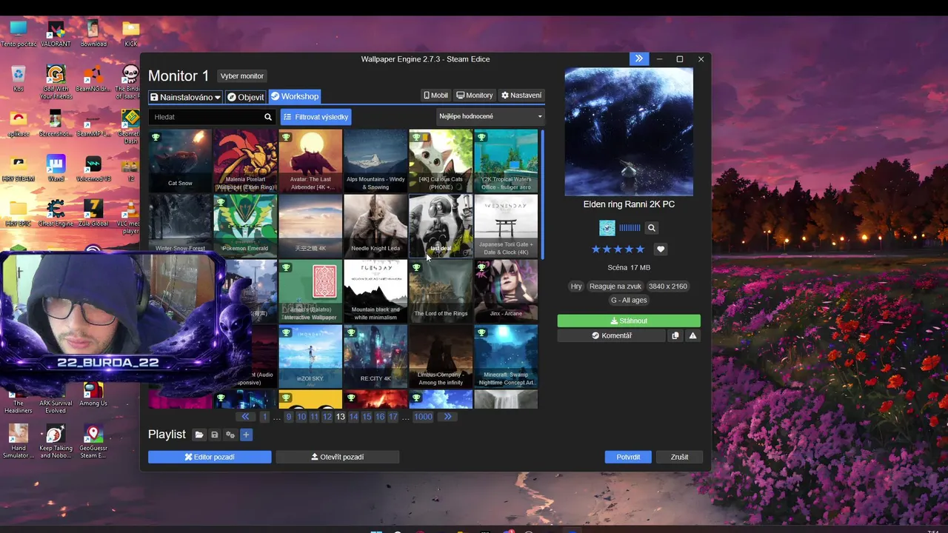Open the Nejlépe hodnocené sort dropdown

click(490, 116)
